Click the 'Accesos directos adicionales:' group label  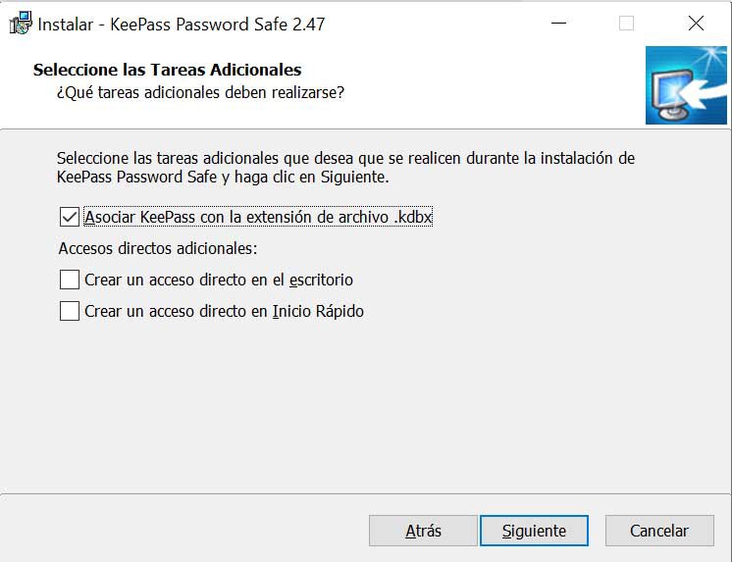click(x=157, y=248)
